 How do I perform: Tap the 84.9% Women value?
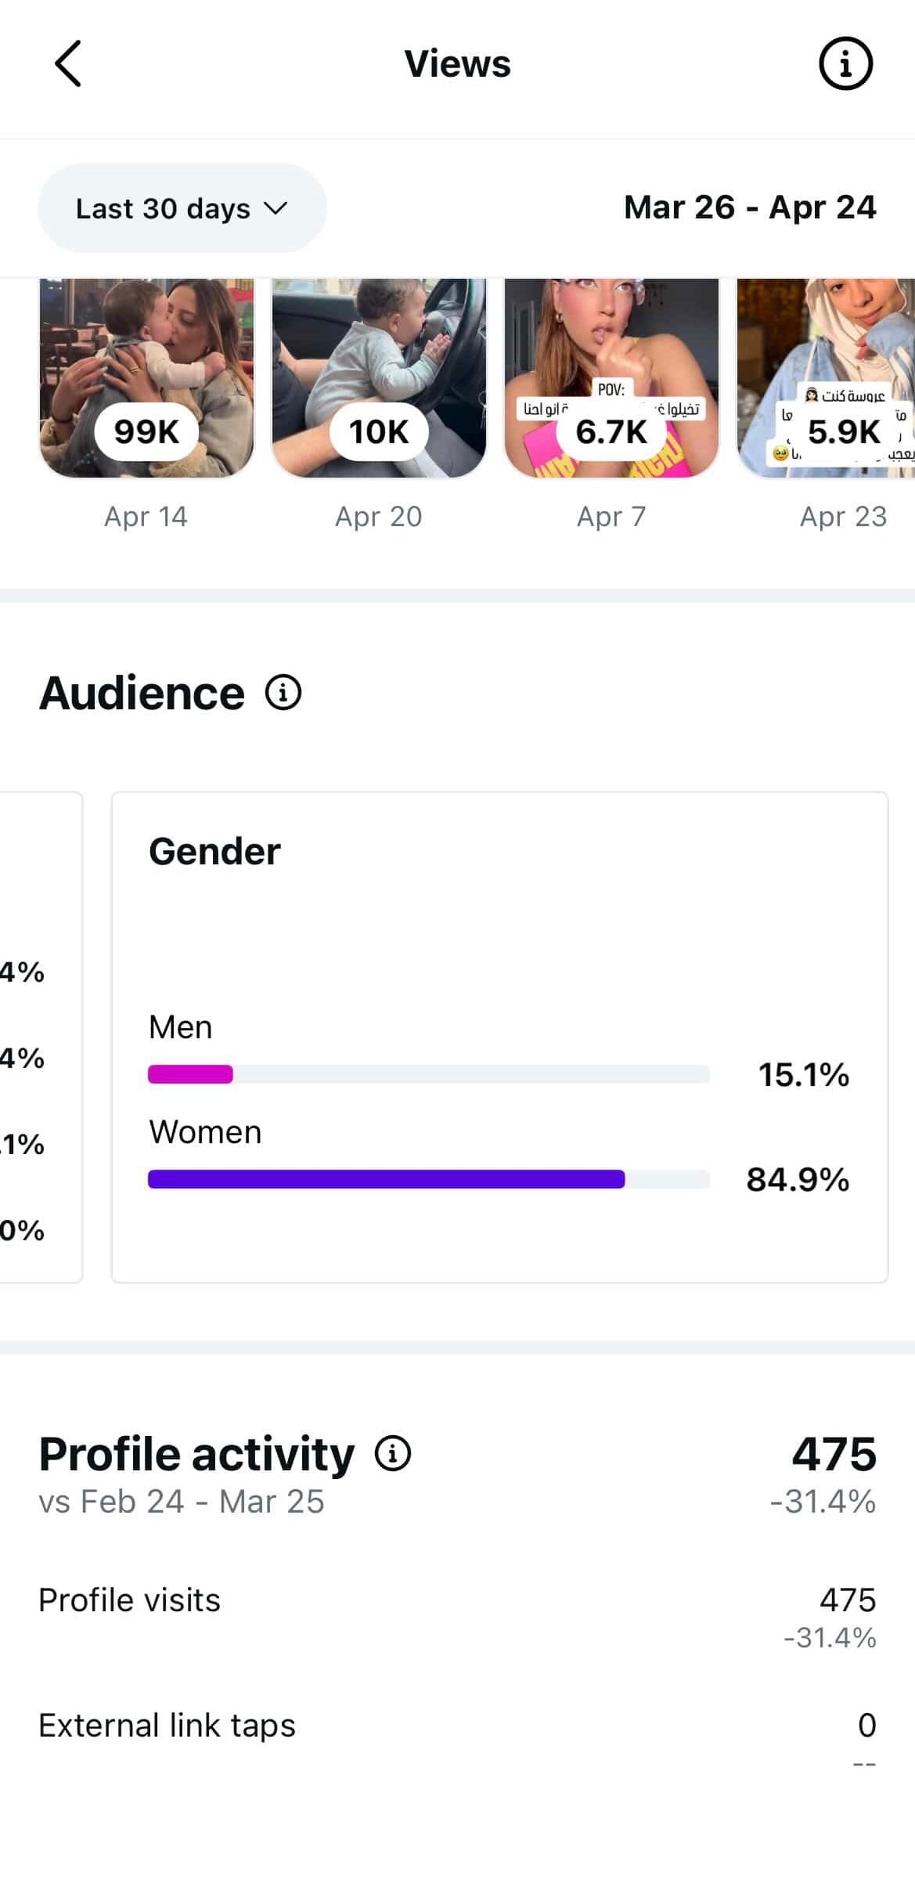click(x=798, y=1179)
